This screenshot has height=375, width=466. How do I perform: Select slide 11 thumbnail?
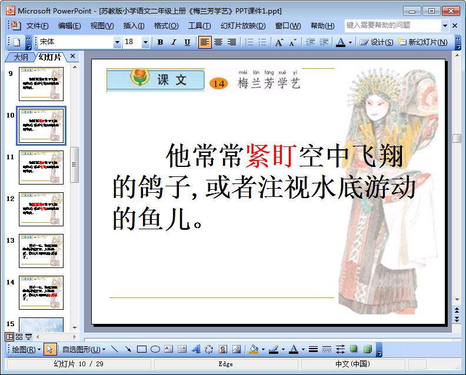(x=41, y=168)
